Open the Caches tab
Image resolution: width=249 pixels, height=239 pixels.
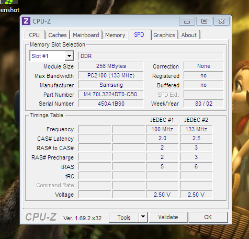pyautogui.click(x=58, y=35)
